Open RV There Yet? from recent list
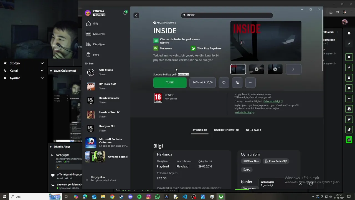The image size is (355, 200). (106, 86)
